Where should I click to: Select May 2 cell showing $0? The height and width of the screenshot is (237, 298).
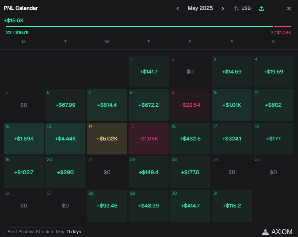click(x=190, y=72)
